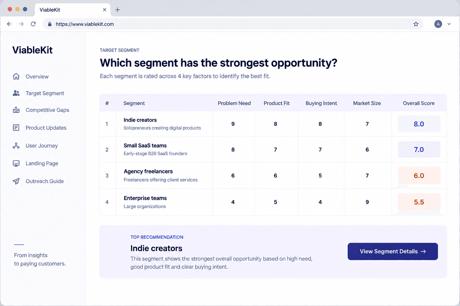View the site security lock icon
The height and width of the screenshot is (306, 460).
click(50, 24)
